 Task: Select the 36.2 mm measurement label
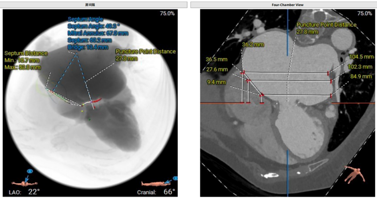(x=253, y=44)
